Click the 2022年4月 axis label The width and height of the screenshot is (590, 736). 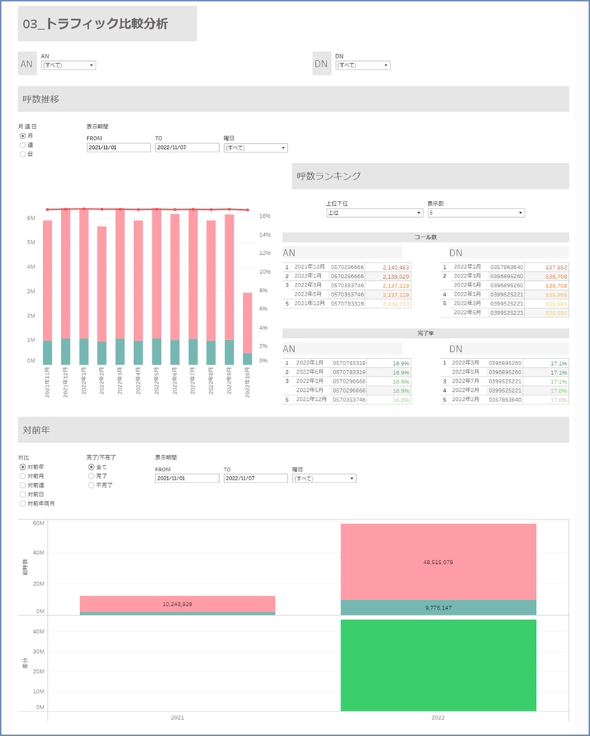pos(138,381)
